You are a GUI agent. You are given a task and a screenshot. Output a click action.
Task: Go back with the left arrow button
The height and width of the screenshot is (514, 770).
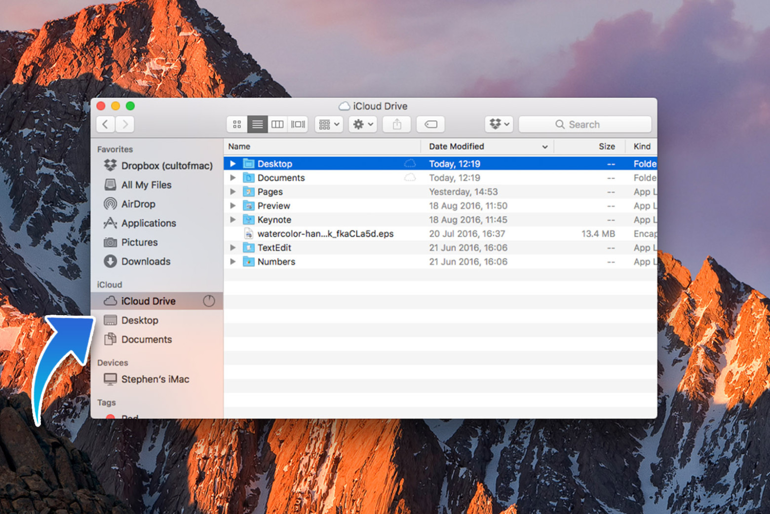[x=106, y=124]
